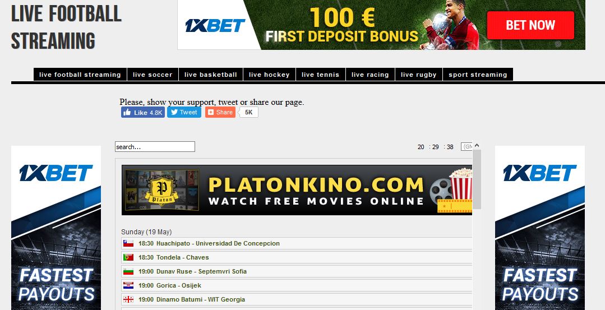605x310 pixels.
Task: Click the Portugal flag icon beside Tondela match
Action: click(128, 257)
